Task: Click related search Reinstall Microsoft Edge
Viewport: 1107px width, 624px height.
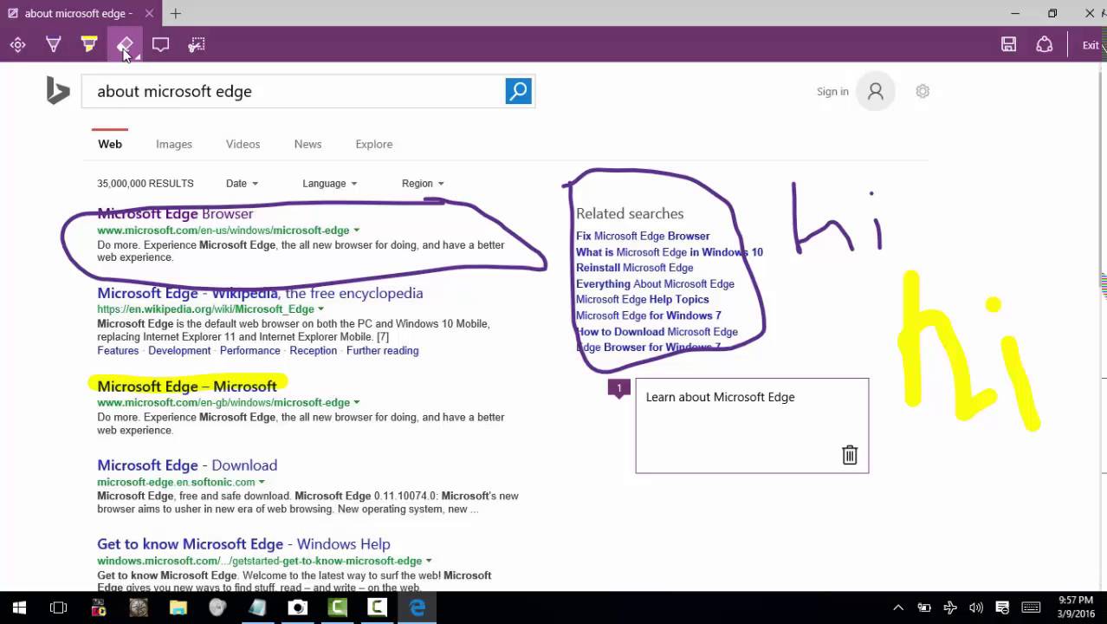Action: pyautogui.click(x=635, y=268)
